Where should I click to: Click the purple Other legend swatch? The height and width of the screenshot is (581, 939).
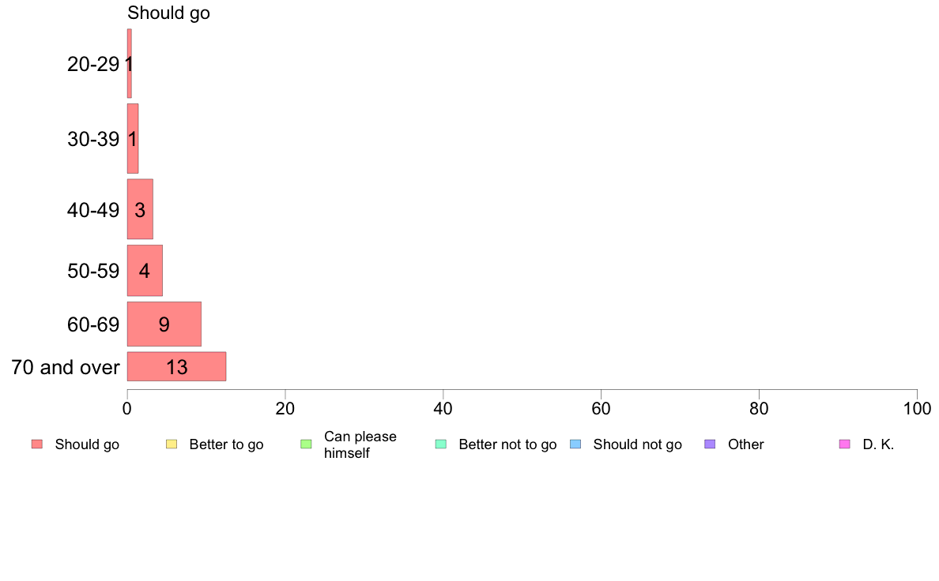click(710, 444)
